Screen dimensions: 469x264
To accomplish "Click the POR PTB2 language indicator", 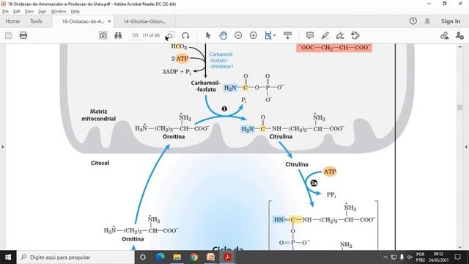I will pyautogui.click(x=421, y=257).
